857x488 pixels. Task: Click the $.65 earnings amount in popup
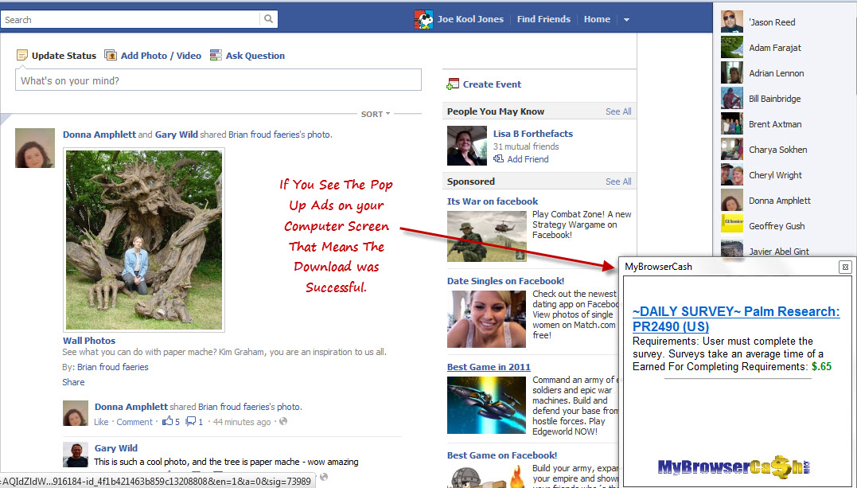point(821,366)
